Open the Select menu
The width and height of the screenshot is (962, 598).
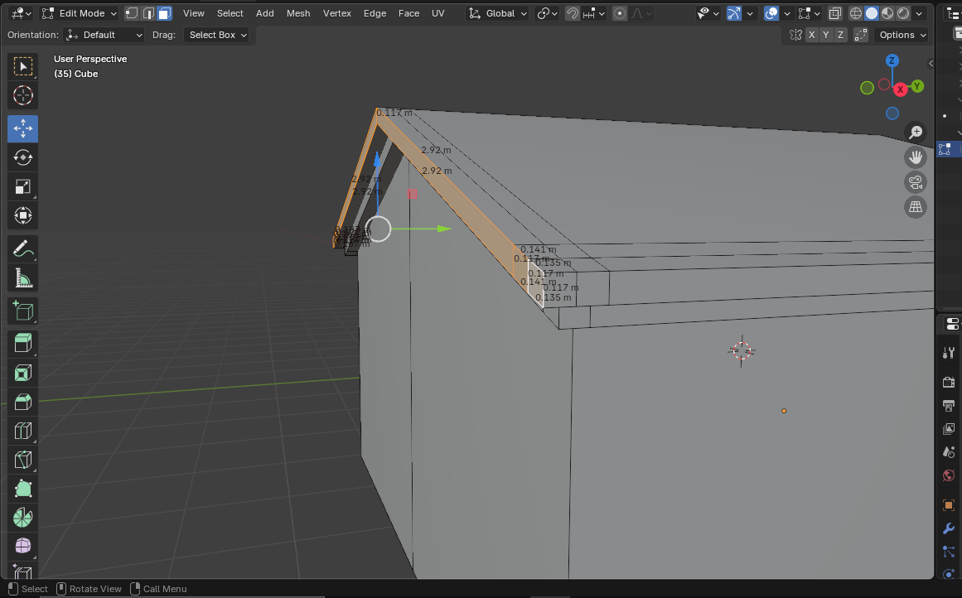pyautogui.click(x=230, y=13)
